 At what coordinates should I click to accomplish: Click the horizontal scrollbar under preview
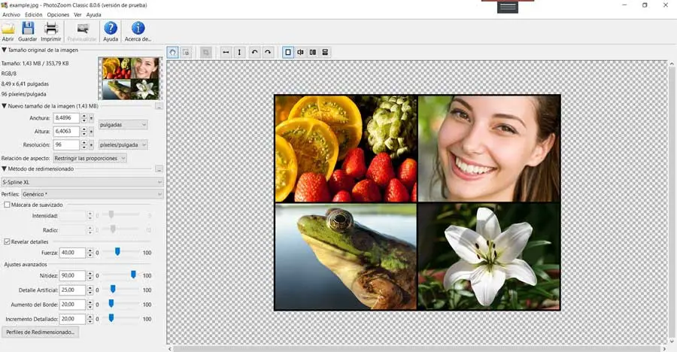click(x=417, y=348)
